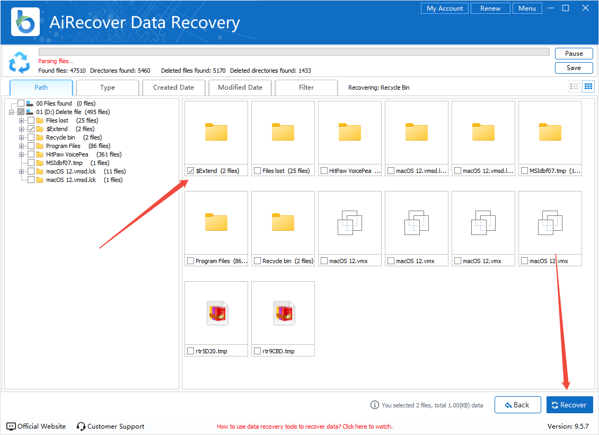Click the scan progress bar
Image resolution: width=599 pixels, height=435 pixels.
click(x=294, y=52)
